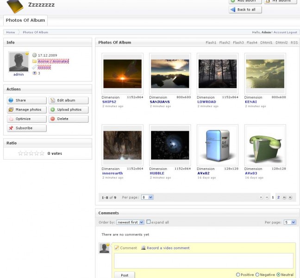The image size is (300, 278).
Task: Go to the previous page of photos
Action: point(267,197)
